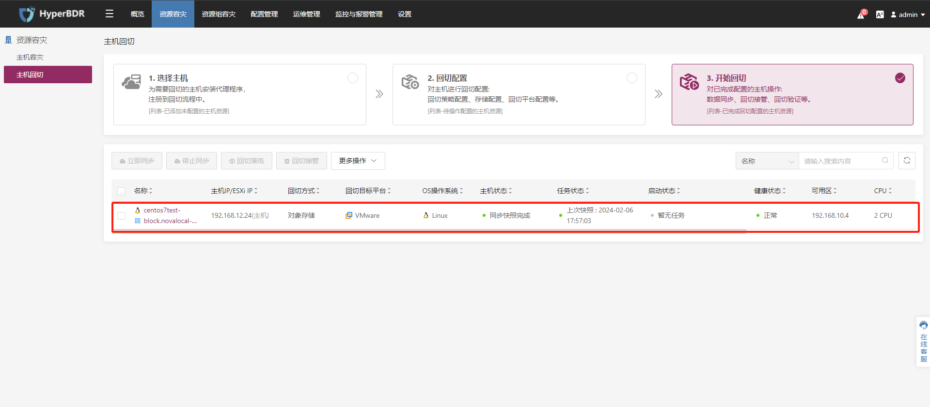Image resolution: width=930 pixels, height=407 pixels.
Task: Sort by 启动状态 column
Action: (678, 191)
